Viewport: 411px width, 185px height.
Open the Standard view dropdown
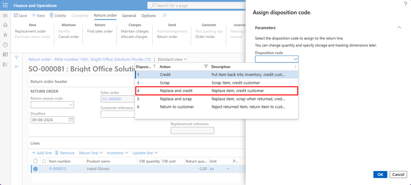pyautogui.click(x=172, y=59)
